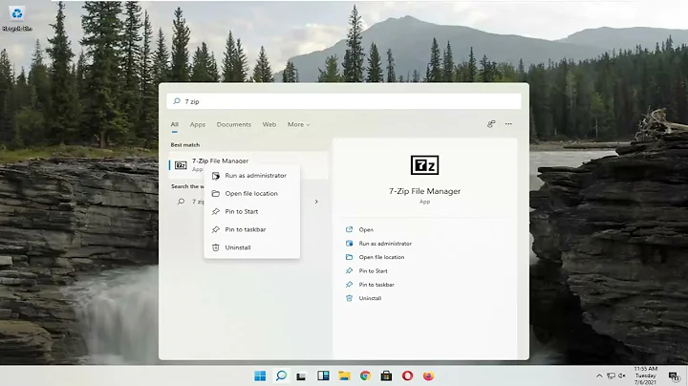Open the Windows Start button
This screenshot has height=386, width=688.
[x=260, y=375]
